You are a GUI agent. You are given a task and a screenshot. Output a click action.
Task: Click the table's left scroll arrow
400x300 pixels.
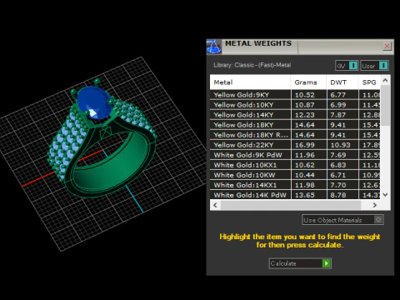215,205
